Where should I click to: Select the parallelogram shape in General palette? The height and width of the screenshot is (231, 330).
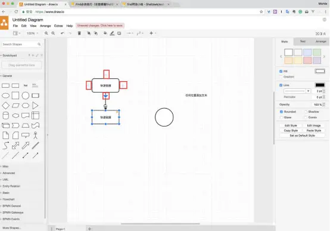15,106
